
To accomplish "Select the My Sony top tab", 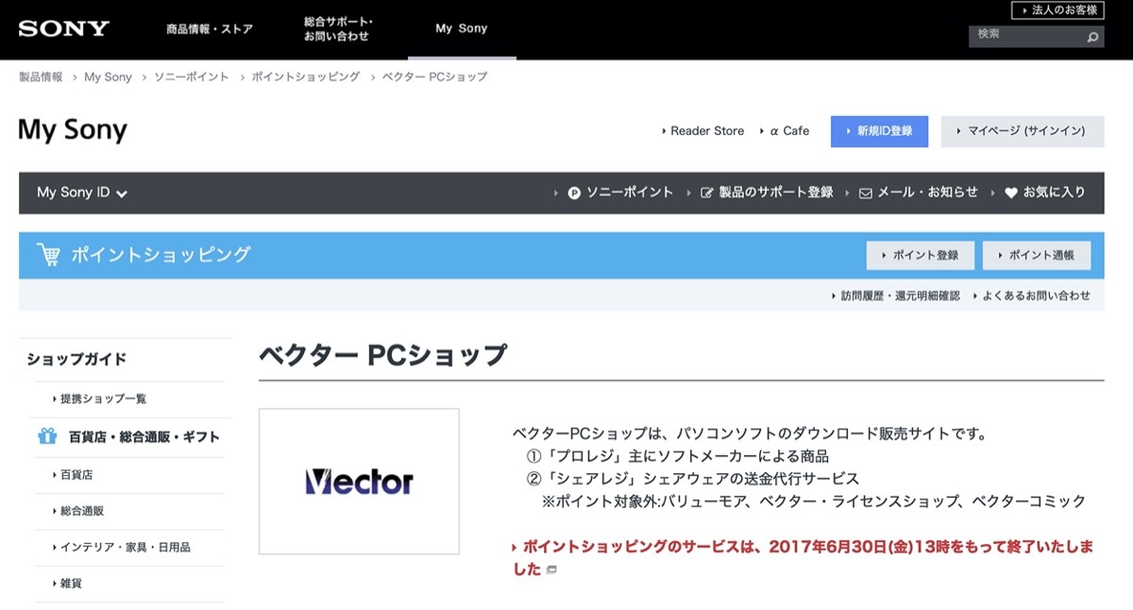I will pos(462,28).
